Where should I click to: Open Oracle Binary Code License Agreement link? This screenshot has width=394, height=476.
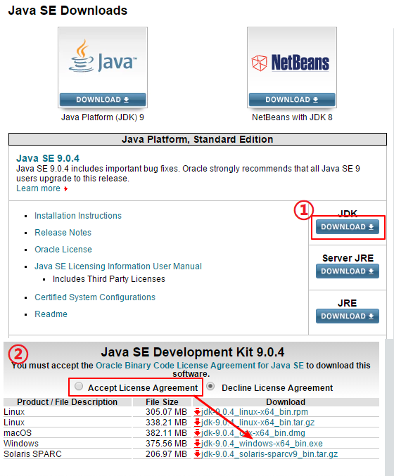pyautogui.click(x=200, y=365)
